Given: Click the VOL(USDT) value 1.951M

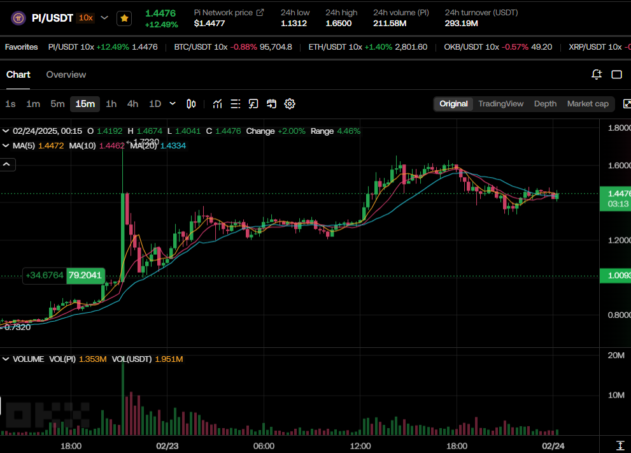Looking at the screenshot, I should (x=169, y=359).
